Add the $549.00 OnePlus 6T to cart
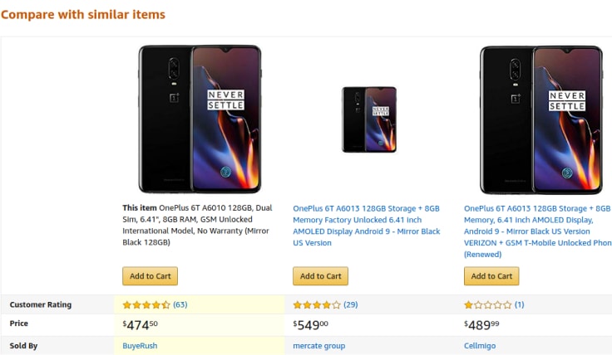 click(x=320, y=276)
